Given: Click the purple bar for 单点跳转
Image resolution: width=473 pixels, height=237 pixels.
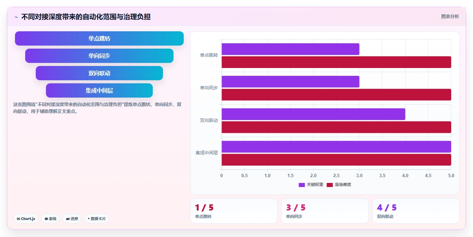Looking at the screenshot, I should (290, 49).
